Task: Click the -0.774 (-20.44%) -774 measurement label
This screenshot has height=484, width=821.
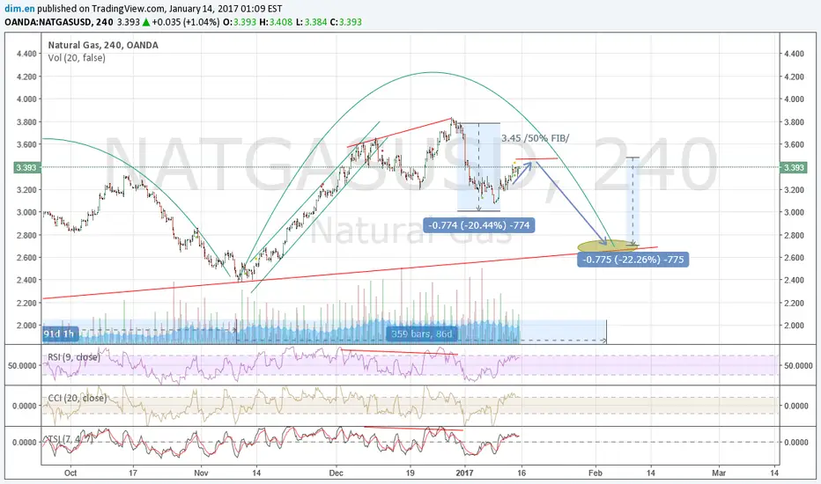Action: click(x=479, y=225)
